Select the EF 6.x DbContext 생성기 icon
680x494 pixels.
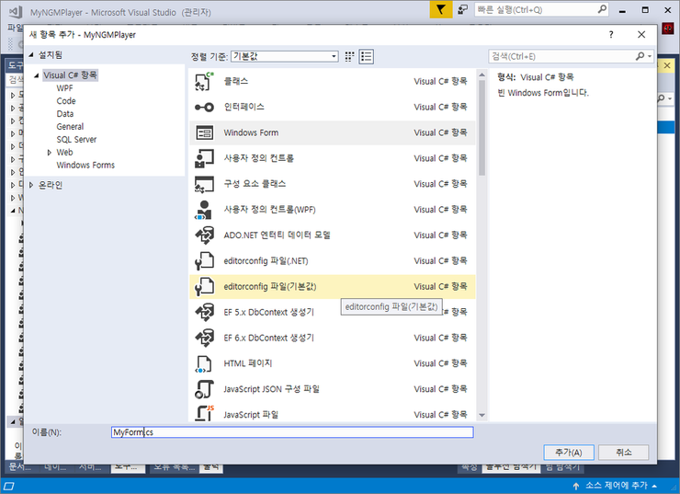[x=204, y=338]
